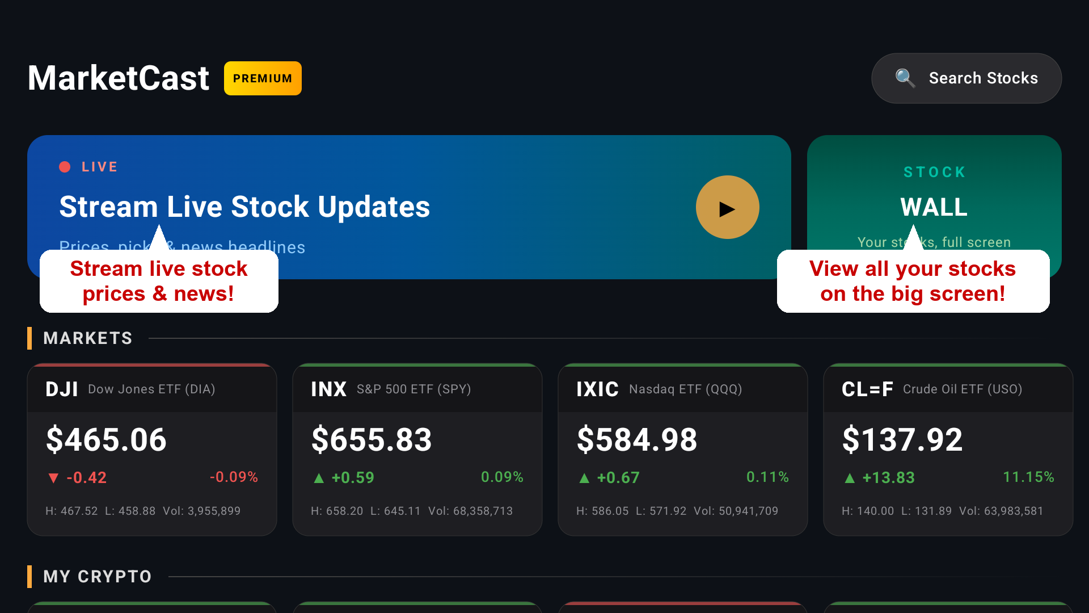Click the green up-arrow on the CL=F card
Screen dimensions: 1089x613
click(x=850, y=478)
